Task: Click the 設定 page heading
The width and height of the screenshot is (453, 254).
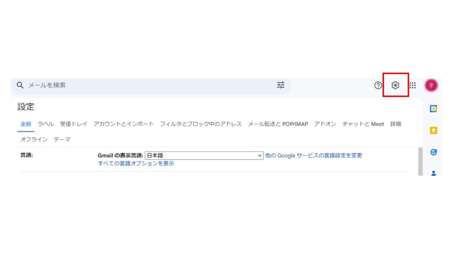Action: tap(26, 107)
